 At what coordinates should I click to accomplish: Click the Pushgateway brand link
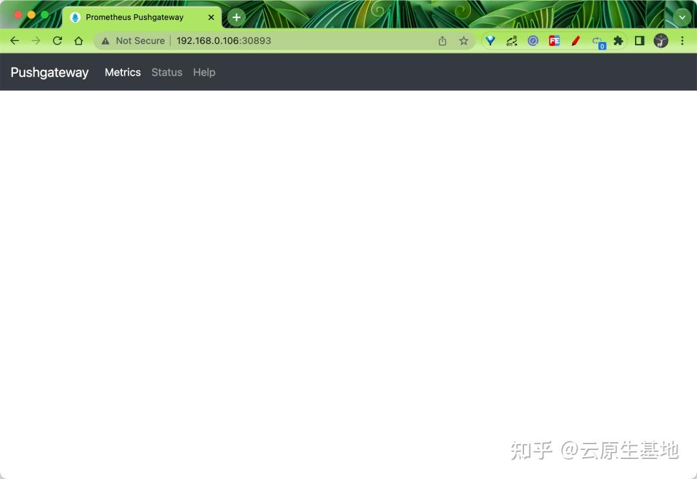(x=49, y=72)
